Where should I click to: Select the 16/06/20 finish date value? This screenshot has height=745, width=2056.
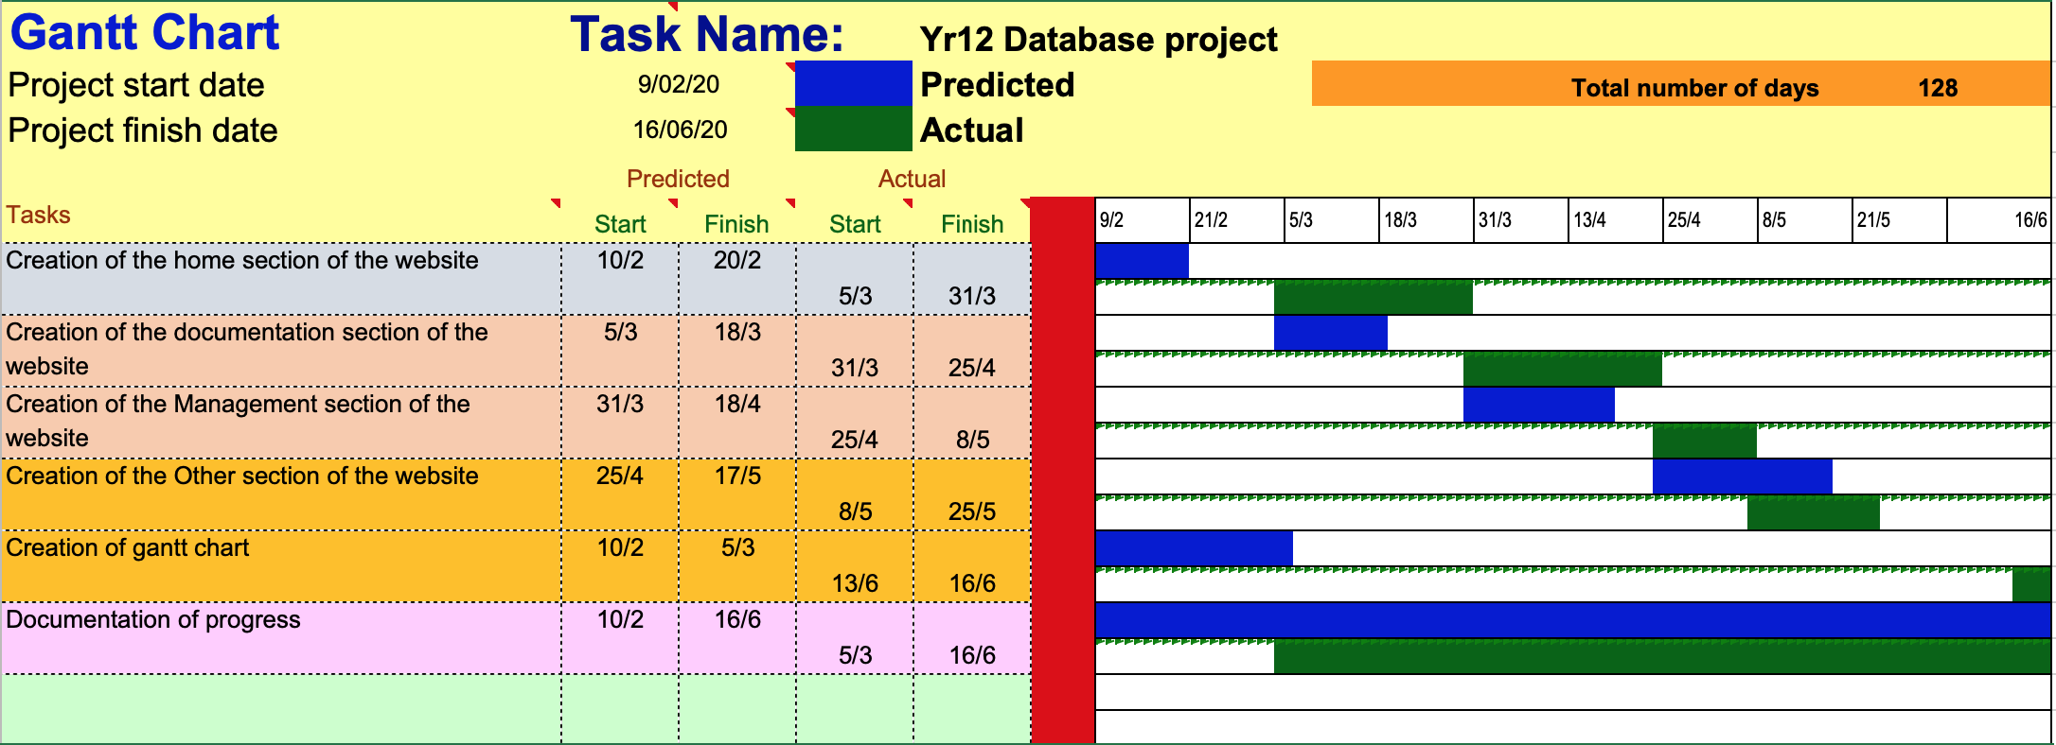pos(680,130)
